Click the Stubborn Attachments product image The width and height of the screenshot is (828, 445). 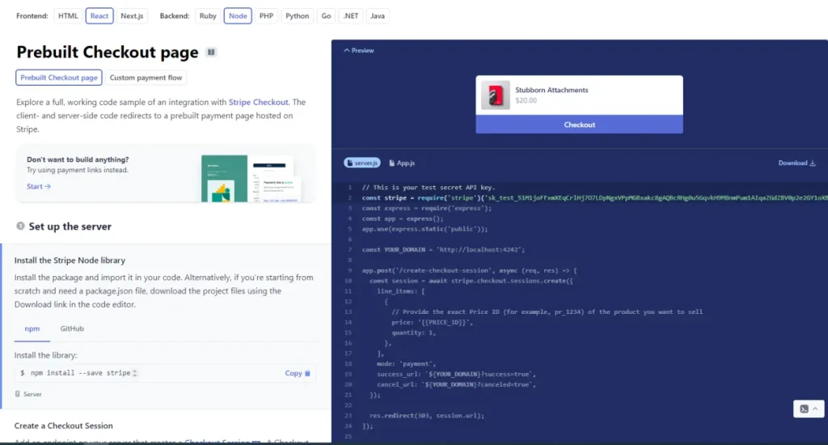point(496,95)
